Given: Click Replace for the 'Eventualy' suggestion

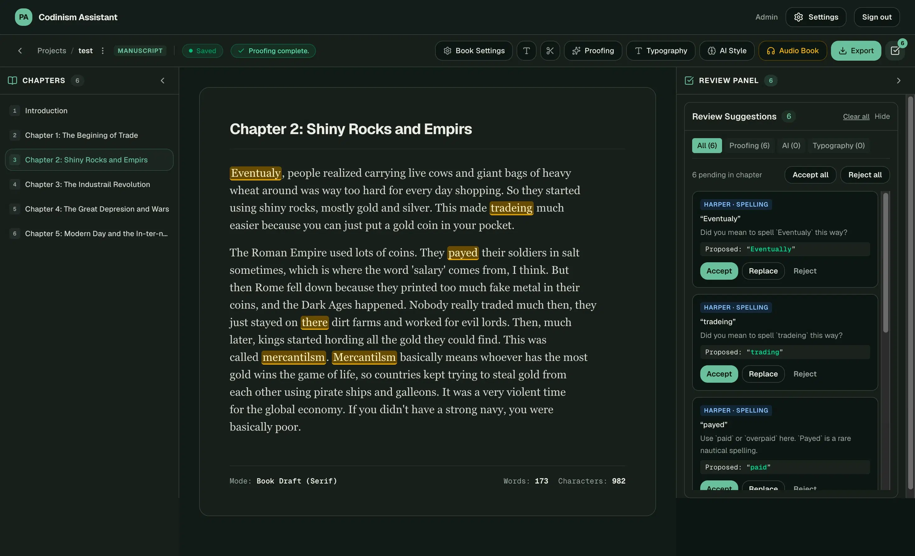Looking at the screenshot, I should point(763,271).
